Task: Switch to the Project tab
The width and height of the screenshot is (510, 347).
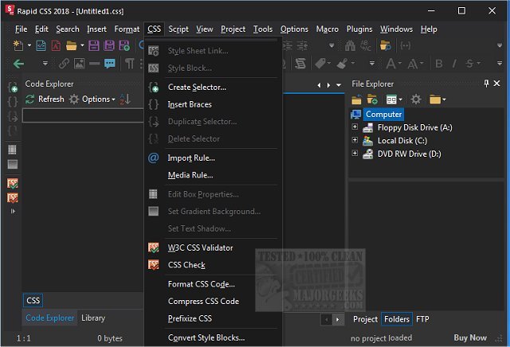Action: click(365, 319)
